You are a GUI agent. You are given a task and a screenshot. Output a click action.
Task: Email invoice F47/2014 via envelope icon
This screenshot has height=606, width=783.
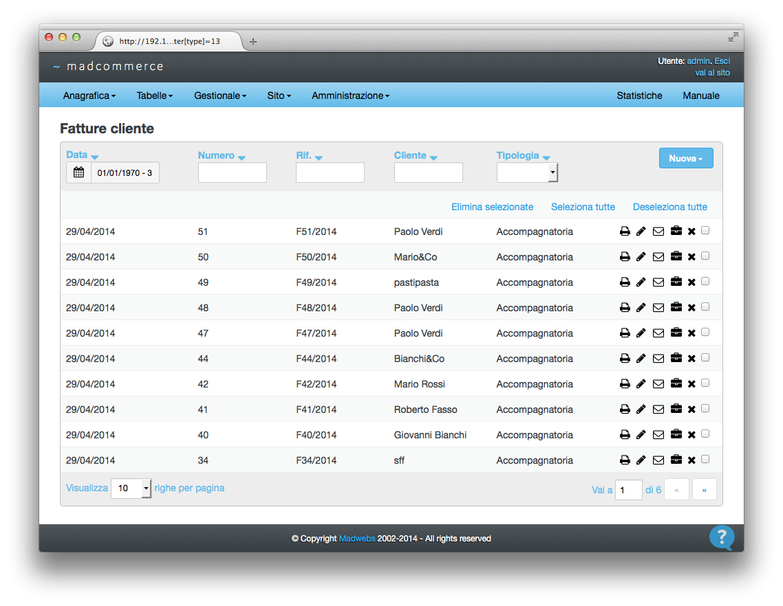point(658,333)
